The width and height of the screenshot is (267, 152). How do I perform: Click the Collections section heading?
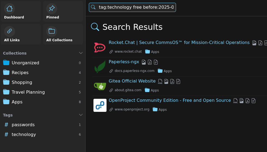(15, 53)
